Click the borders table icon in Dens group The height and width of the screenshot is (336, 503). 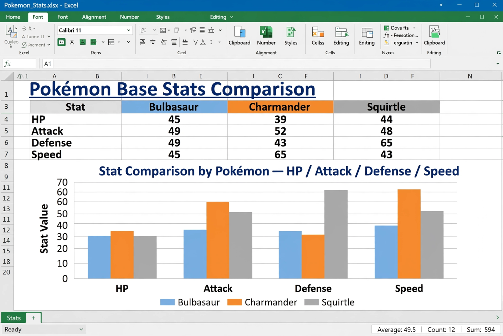click(111, 42)
